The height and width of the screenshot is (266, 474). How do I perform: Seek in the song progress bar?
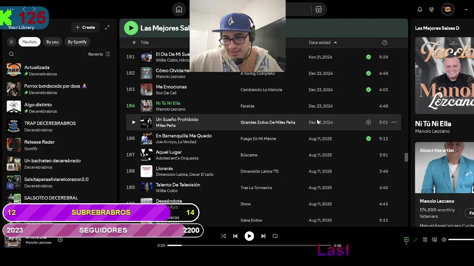pos(249,245)
